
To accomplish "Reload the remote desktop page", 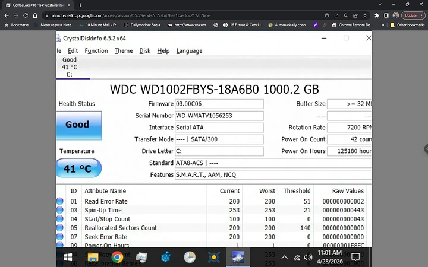I will [26, 15].
